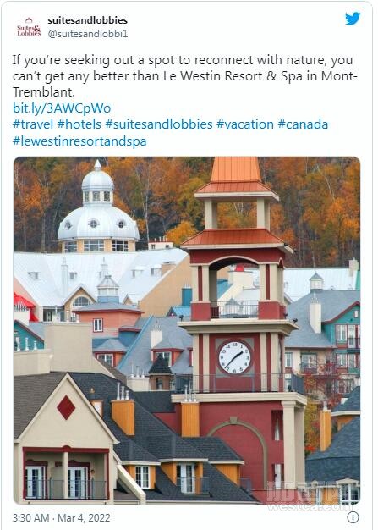The image size is (378, 530).
Task: Select the #travel hashtag
Action: (33, 124)
